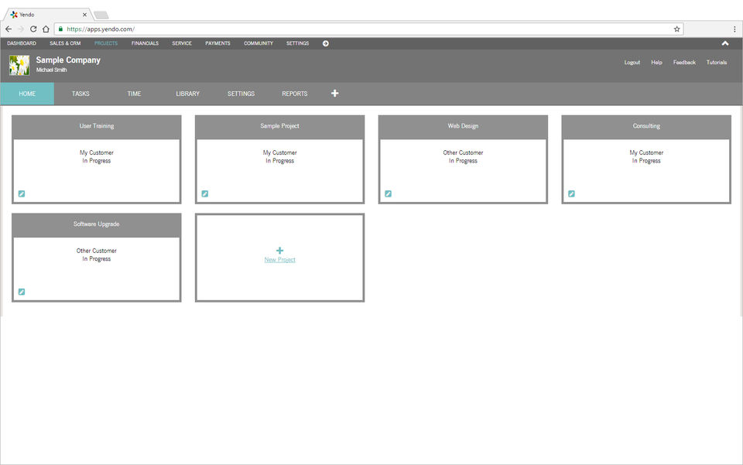Edit the User Training project via pencil icon

[x=22, y=193]
